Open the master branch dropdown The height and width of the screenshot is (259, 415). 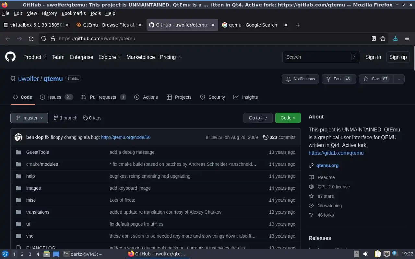(29, 118)
